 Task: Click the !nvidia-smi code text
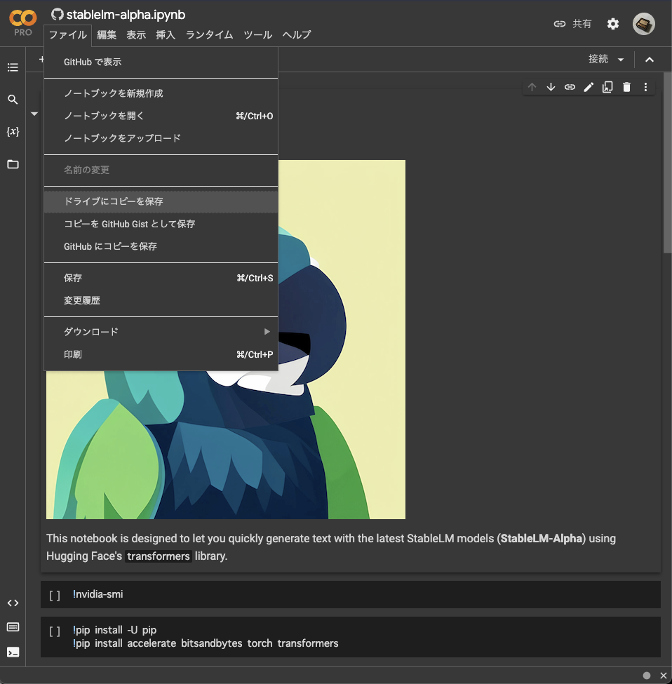tap(98, 594)
